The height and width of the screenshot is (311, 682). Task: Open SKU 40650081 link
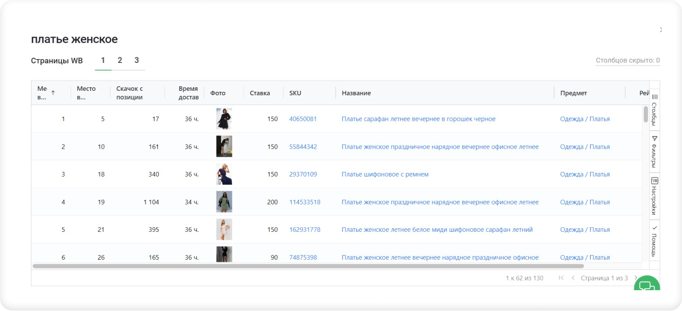(303, 119)
